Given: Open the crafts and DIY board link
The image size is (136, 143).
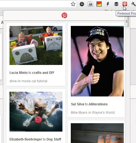Looking at the screenshot, I should pyautogui.click(x=43, y=73).
